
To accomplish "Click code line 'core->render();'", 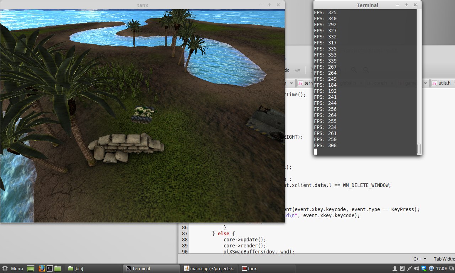I will click(245, 246).
